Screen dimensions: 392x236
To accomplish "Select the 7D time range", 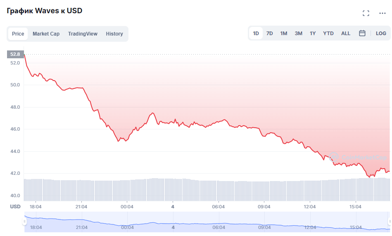I will (x=270, y=33).
